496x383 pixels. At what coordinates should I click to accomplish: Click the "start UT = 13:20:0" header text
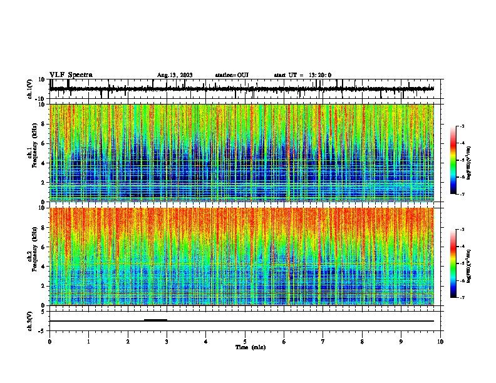(x=302, y=75)
